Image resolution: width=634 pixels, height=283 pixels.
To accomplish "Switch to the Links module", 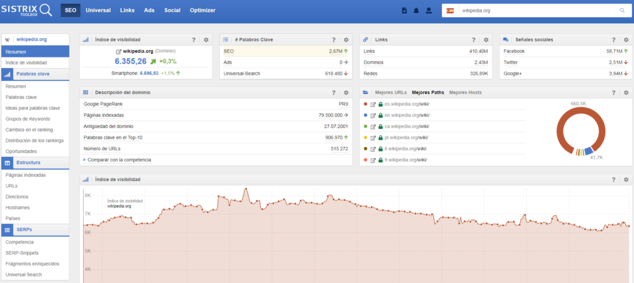I will (x=128, y=11).
